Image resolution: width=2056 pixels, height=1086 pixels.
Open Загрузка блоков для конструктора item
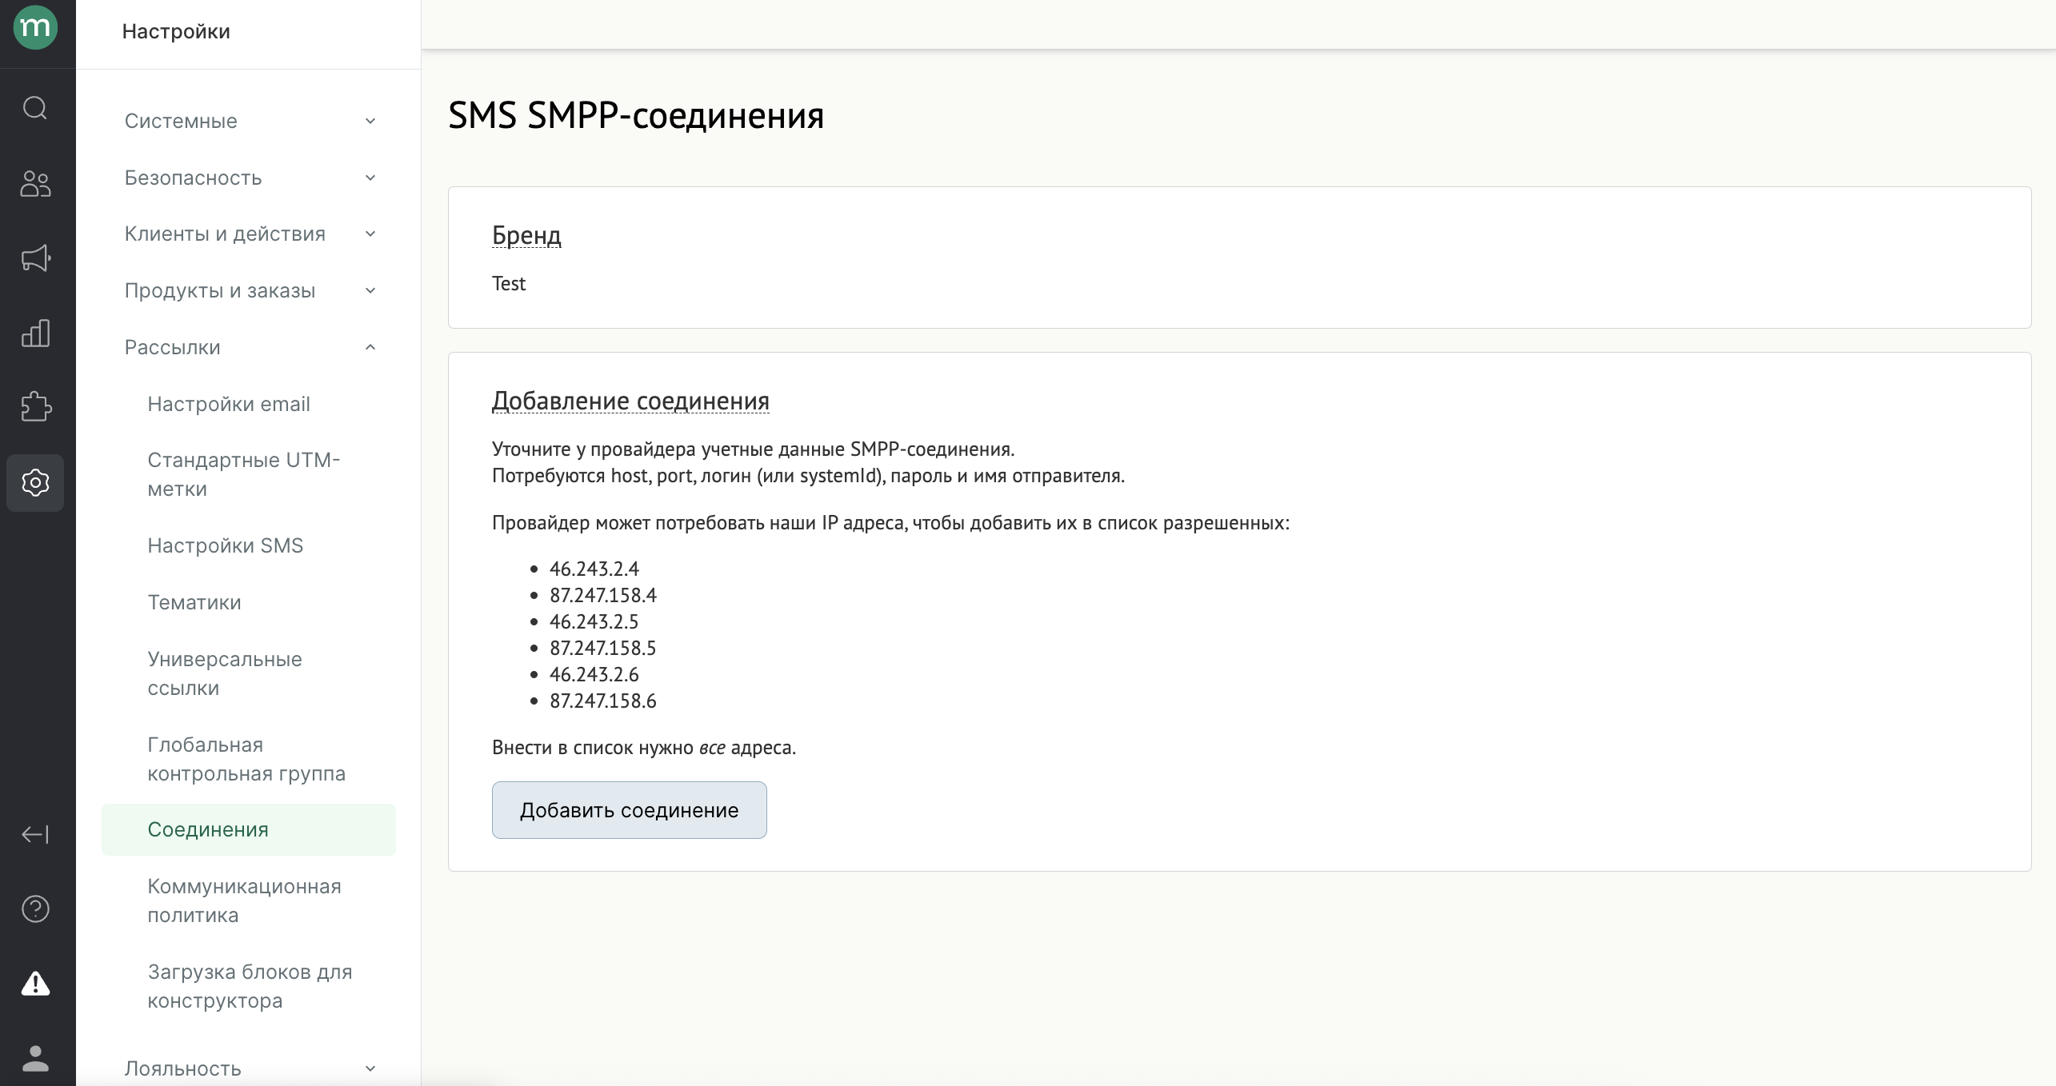[x=249, y=986]
